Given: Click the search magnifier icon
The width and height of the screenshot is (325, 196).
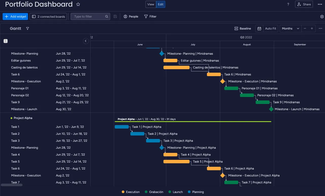Looking at the screenshot, I should point(107,16).
